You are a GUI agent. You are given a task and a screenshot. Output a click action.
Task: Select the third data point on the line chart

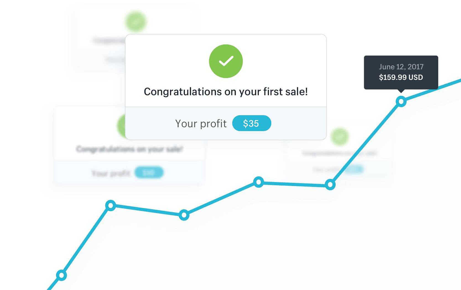(x=184, y=215)
